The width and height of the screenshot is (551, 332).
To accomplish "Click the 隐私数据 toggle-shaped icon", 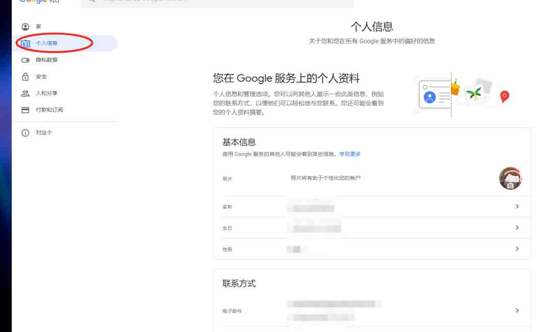I will point(26,60).
